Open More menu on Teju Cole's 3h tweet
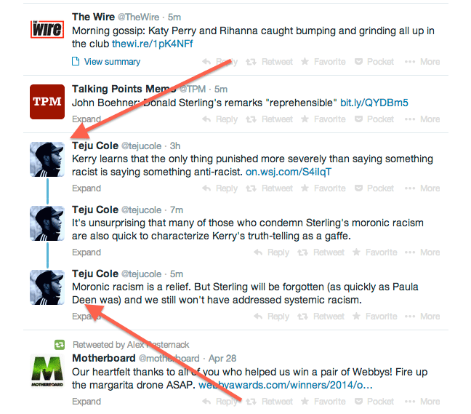Viewport: 471px width, 414px height. [422, 188]
